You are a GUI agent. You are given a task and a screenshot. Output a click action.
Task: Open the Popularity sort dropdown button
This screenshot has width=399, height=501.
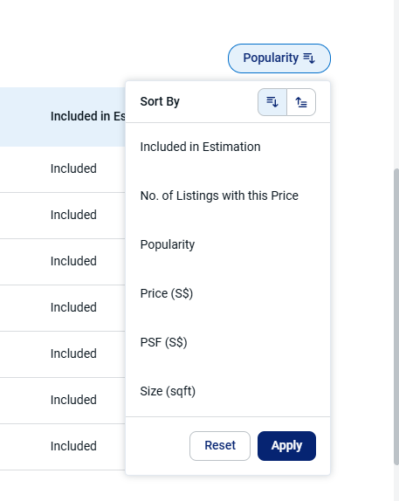279,58
